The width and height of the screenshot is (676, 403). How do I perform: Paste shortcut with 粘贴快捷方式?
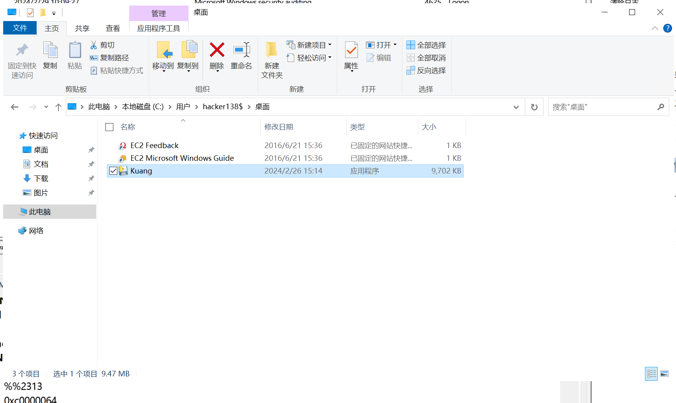pyautogui.click(x=117, y=71)
